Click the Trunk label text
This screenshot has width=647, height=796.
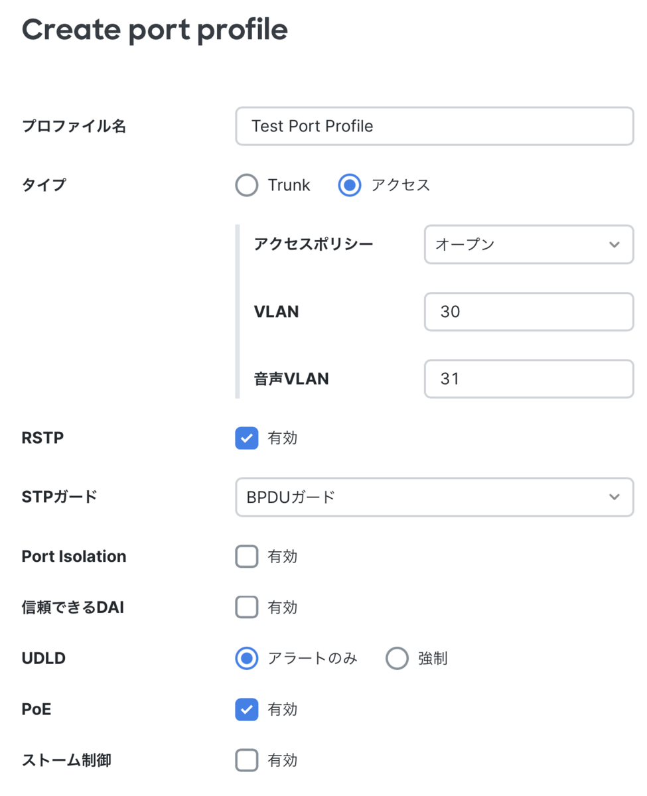click(289, 185)
